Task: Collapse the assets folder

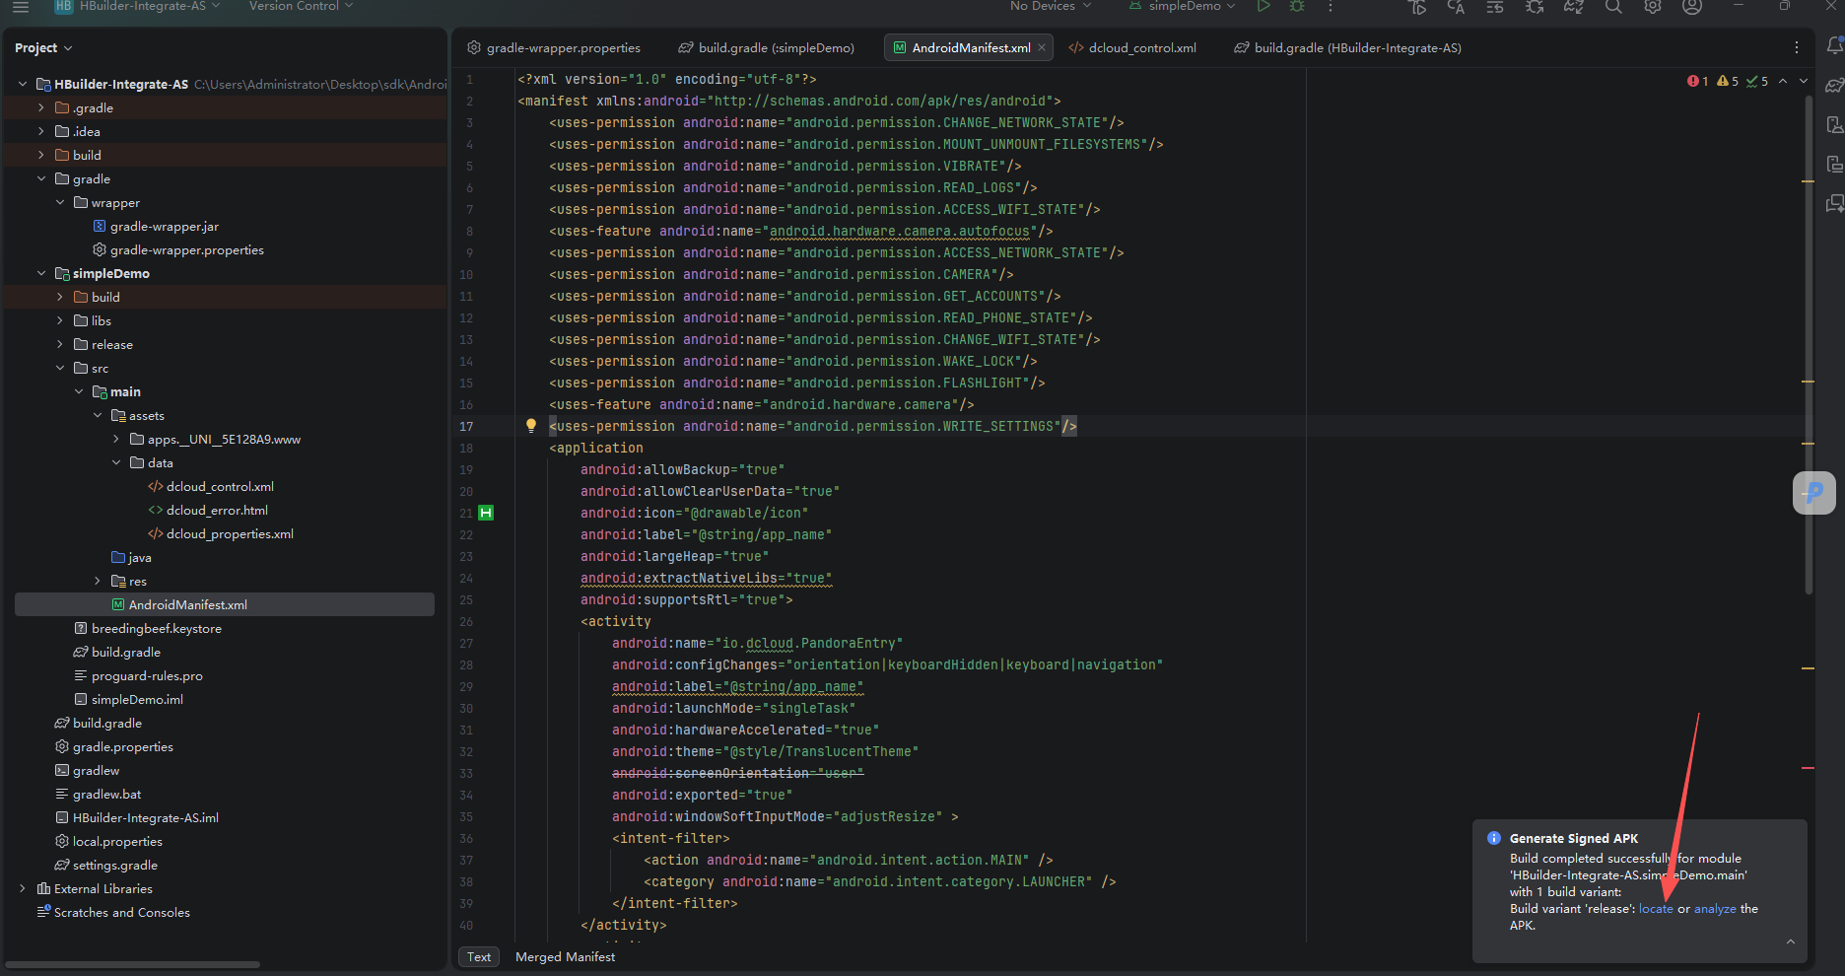Action: (97, 415)
